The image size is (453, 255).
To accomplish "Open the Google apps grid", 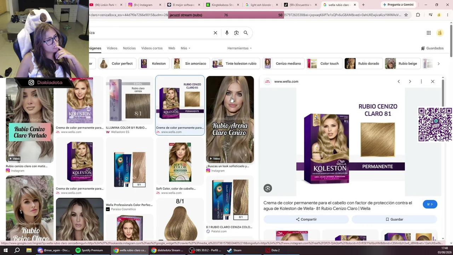I will [429, 33].
